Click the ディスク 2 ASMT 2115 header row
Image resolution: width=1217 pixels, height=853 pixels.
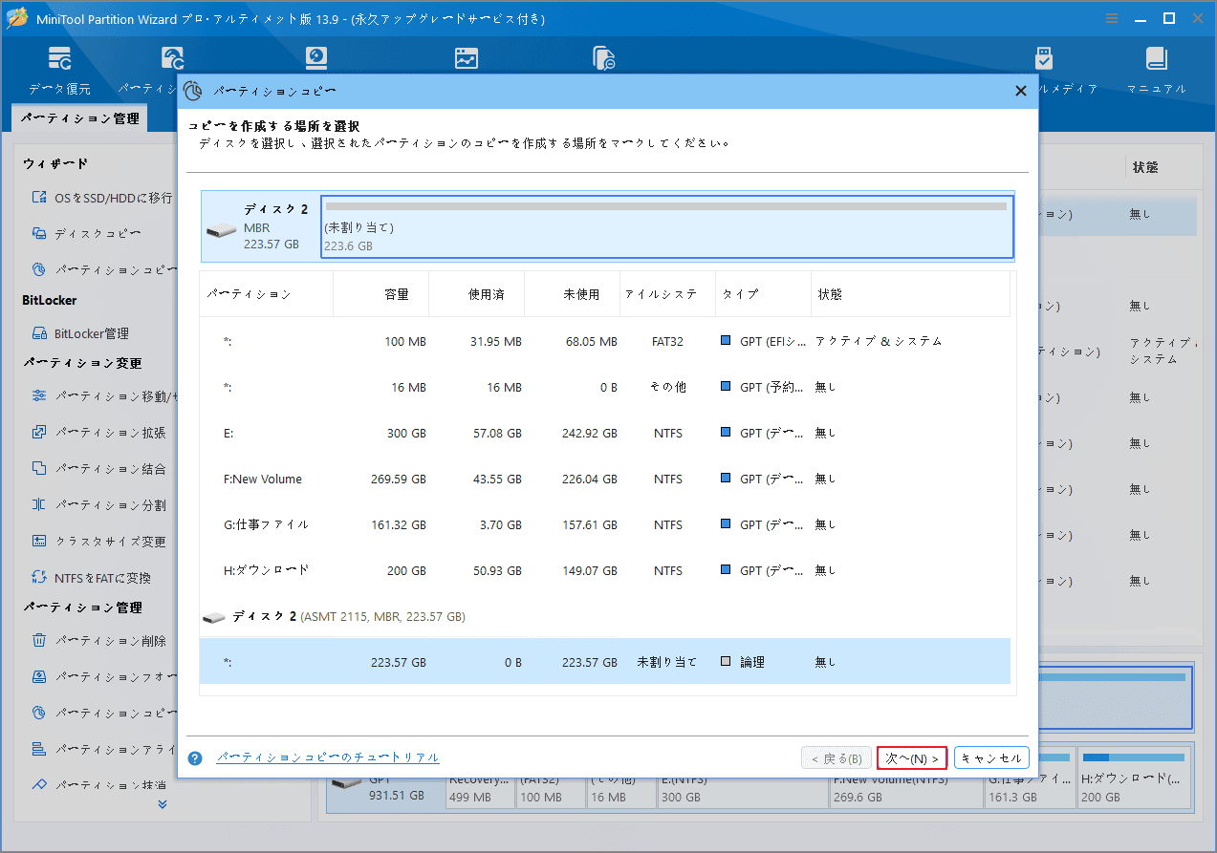(605, 617)
